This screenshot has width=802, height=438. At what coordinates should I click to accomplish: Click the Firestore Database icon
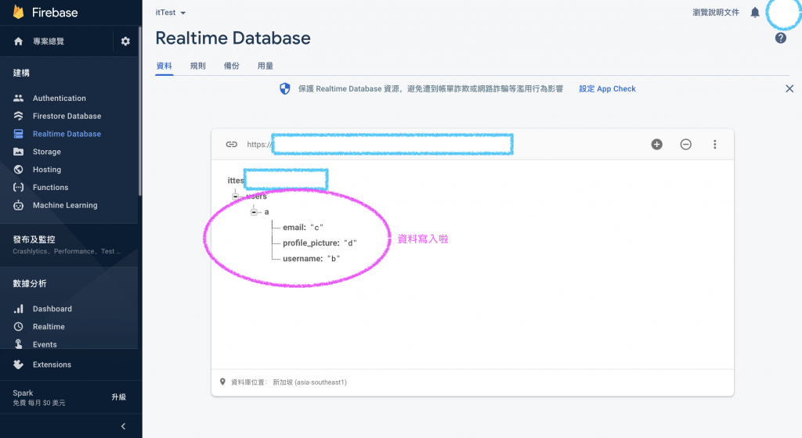click(19, 116)
